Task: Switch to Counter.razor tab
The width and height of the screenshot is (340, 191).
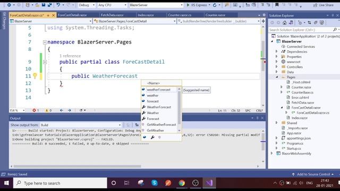Action: pos(215,15)
